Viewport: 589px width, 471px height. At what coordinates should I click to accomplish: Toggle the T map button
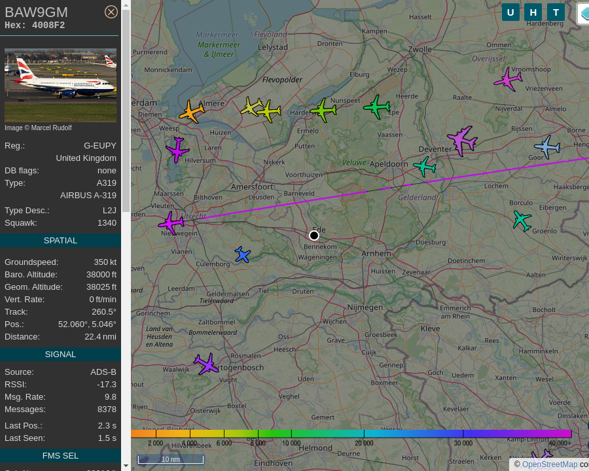point(556,12)
